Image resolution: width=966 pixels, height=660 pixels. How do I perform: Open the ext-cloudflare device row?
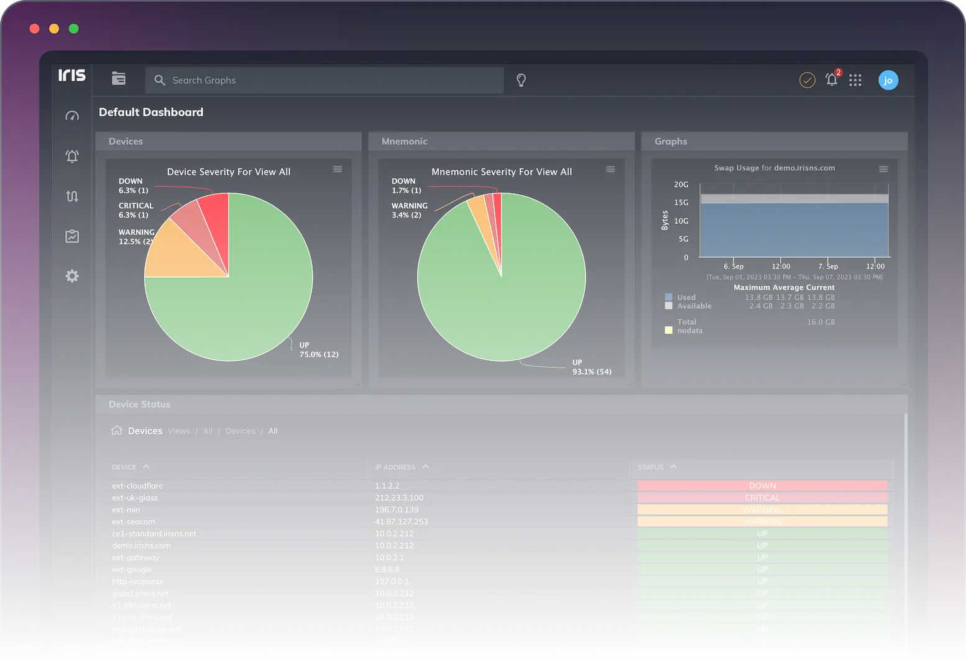pos(137,486)
